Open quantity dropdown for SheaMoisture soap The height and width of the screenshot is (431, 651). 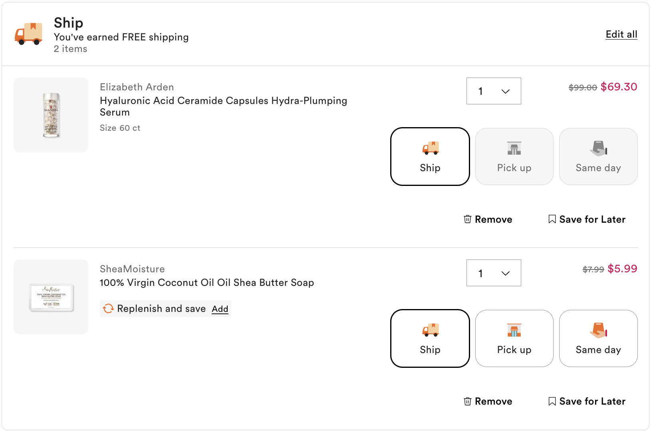pyautogui.click(x=494, y=273)
